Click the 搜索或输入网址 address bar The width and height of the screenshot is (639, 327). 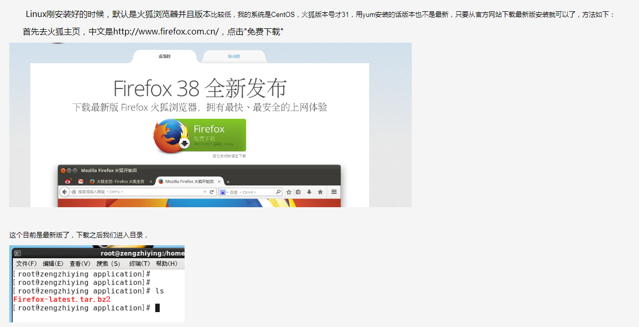pyautogui.click(x=139, y=192)
